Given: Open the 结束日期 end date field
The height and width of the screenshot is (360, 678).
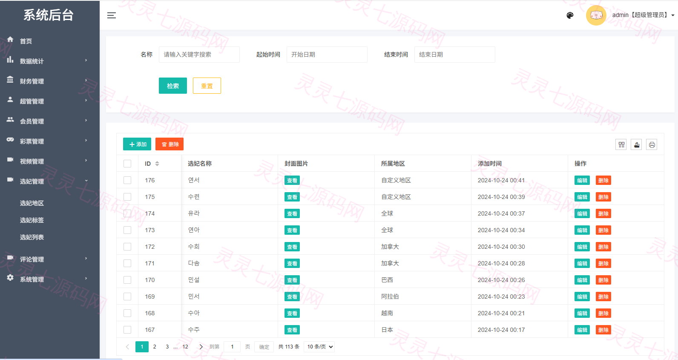Looking at the screenshot, I should [455, 55].
